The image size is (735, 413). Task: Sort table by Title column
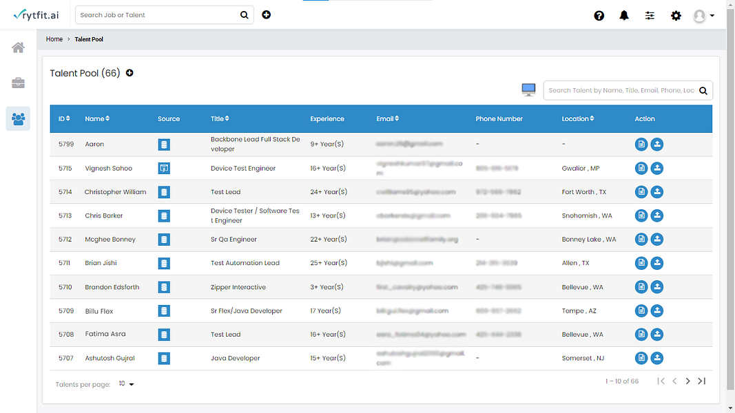(220, 119)
